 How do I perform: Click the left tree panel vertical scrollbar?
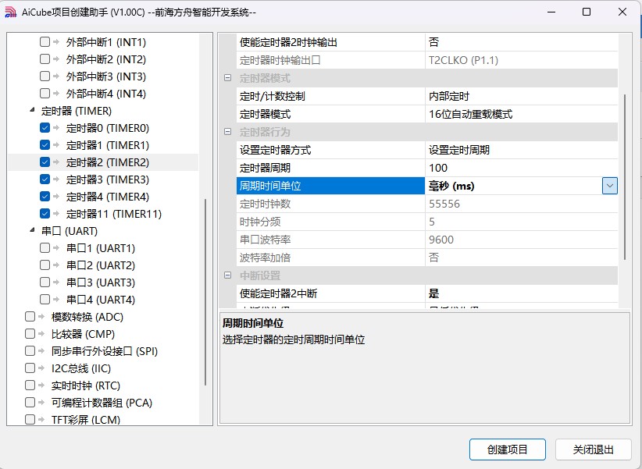[x=205, y=292]
